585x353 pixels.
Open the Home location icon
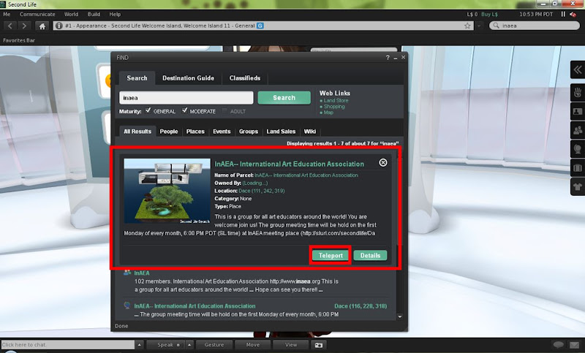click(42, 26)
